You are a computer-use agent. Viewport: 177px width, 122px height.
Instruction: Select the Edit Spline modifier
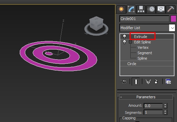[143, 42]
